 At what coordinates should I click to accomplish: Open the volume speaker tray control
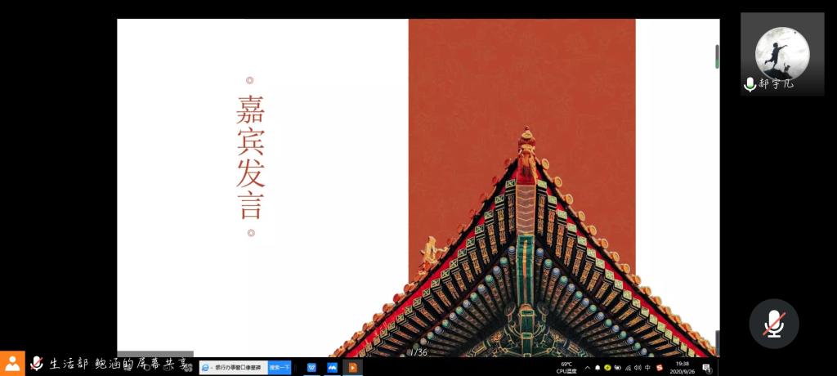pos(637,368)
